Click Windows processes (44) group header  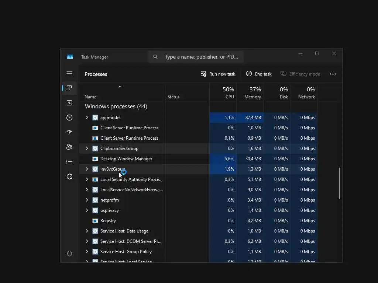tap(116, 106)
